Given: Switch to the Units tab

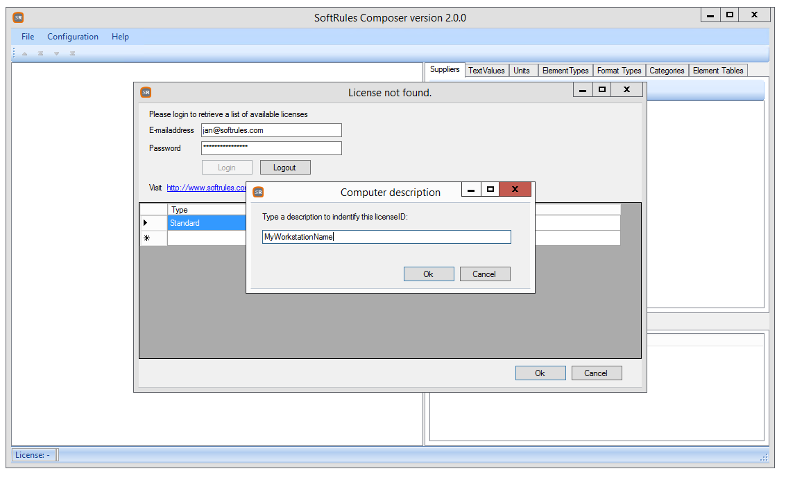Looking at the screenshot, I should click(522, 71).
